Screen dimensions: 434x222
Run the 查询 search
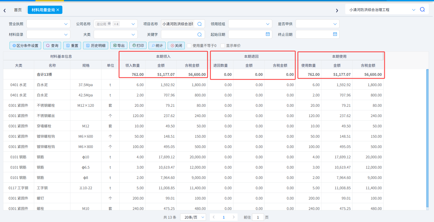pyautogui.click(x=52, y=46)
